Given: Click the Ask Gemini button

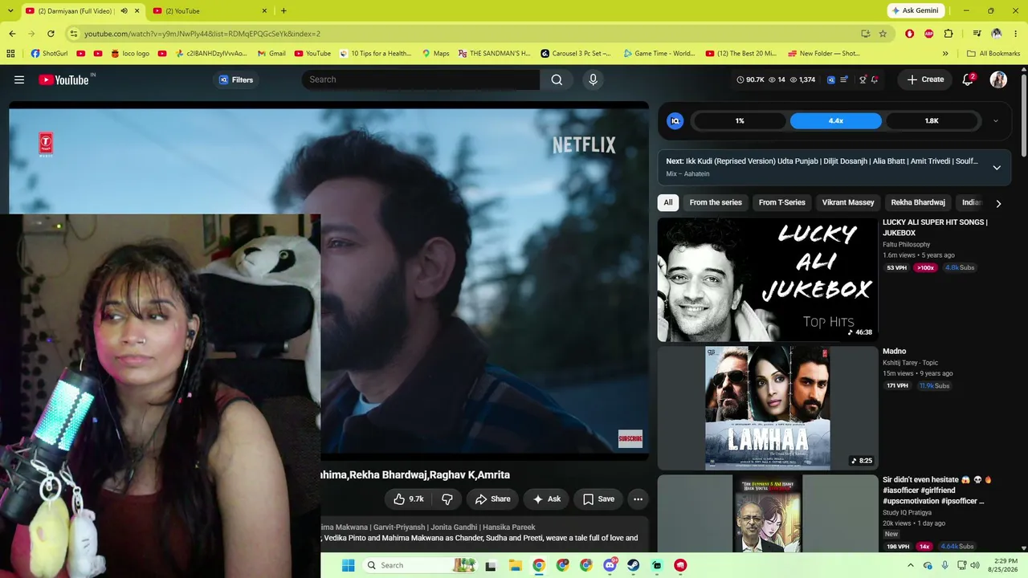Looking at the screenshot, I should click(x=915, y=10).
